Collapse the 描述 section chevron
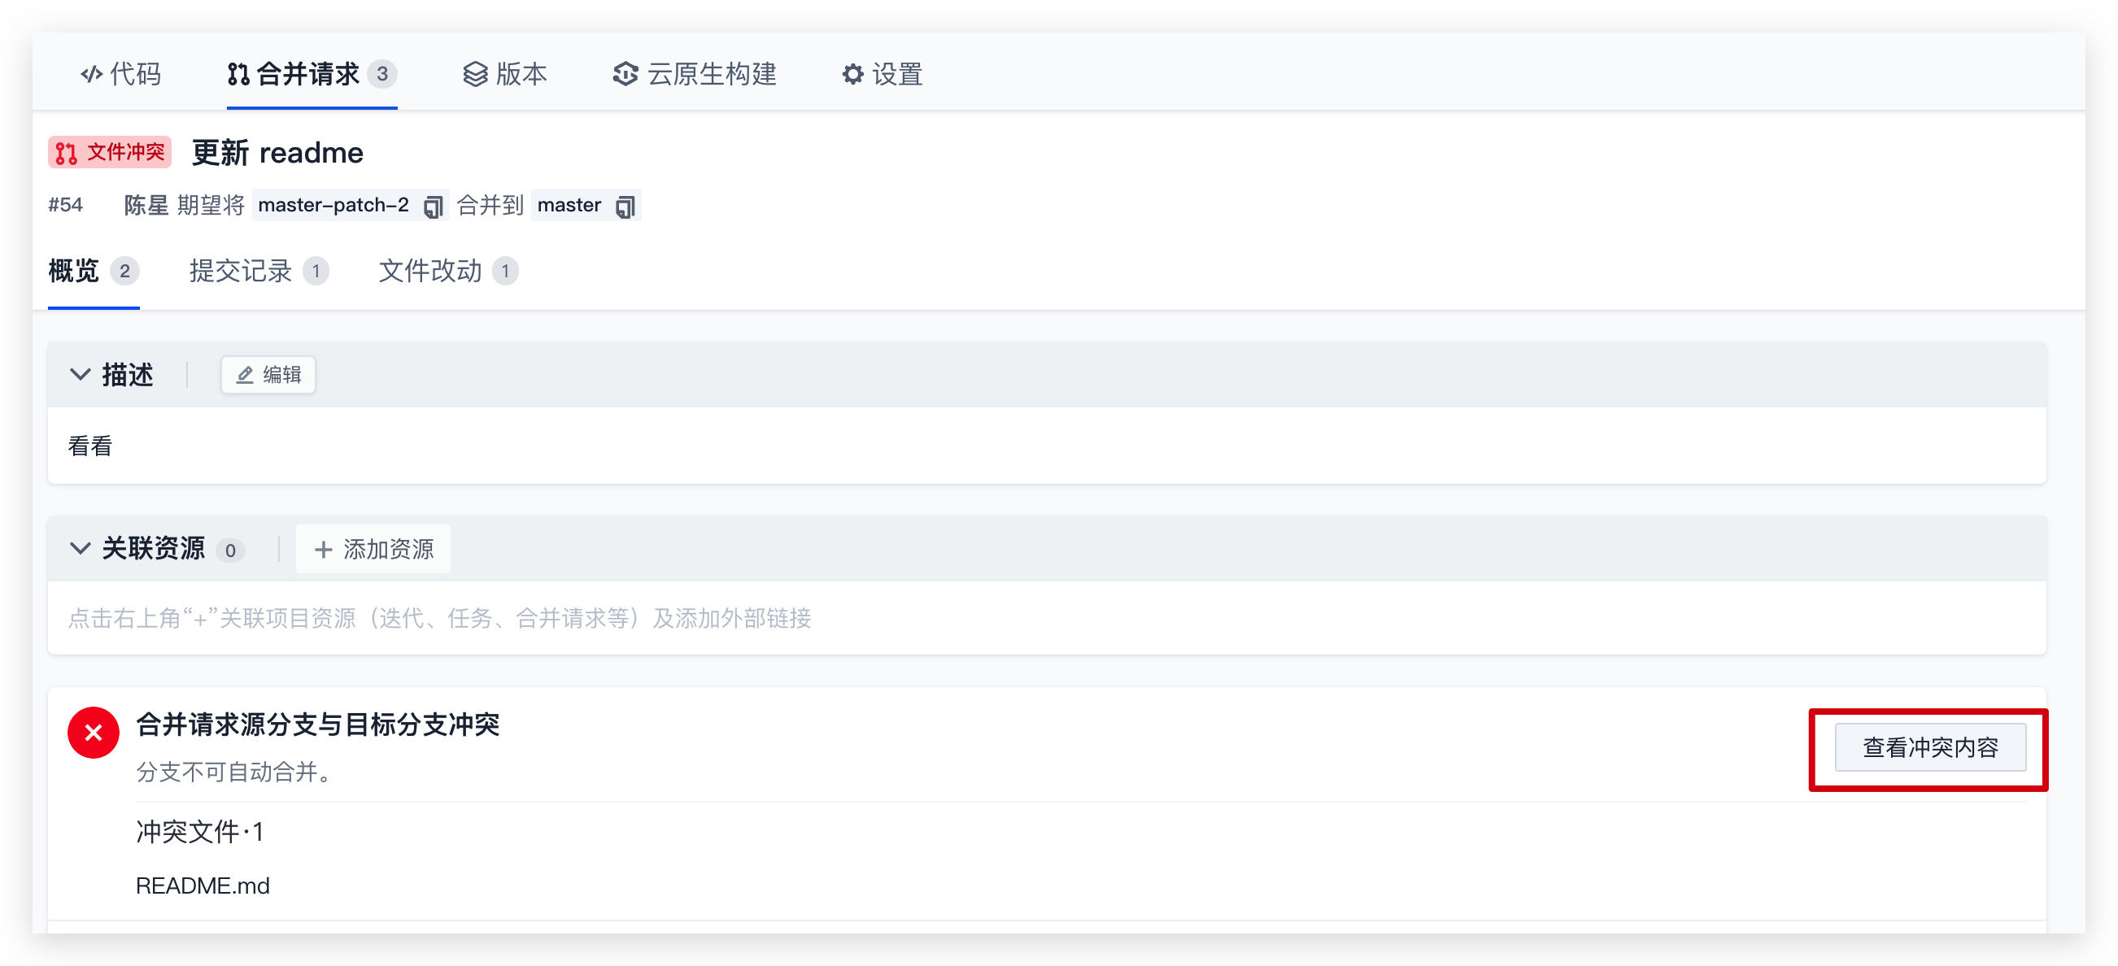 pos(80,375)
